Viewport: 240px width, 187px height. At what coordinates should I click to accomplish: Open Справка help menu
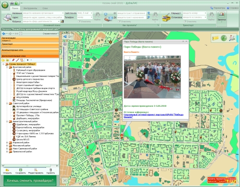coord(233,8)
